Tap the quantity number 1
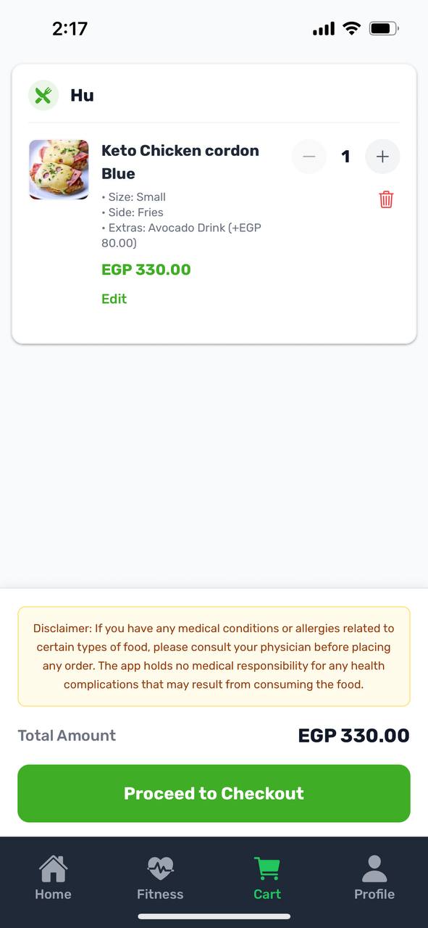Viewport: 428px width, 928px height. pyautogui.click(x=346, y=157)
